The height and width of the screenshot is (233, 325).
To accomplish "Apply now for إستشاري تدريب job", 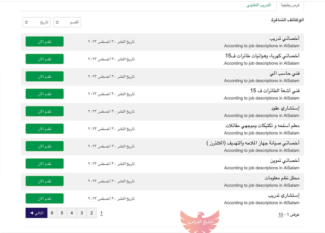I will click(44, 198).
